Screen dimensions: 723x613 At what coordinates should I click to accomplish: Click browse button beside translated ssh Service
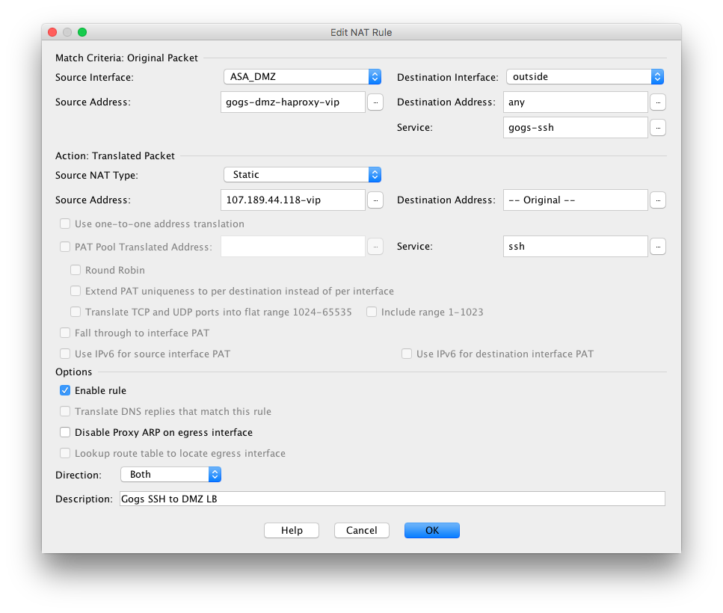coord(657,247)
